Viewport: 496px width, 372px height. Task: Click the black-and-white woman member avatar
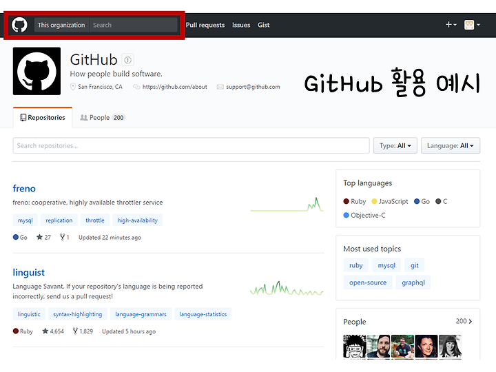click(x=451, y=347)
